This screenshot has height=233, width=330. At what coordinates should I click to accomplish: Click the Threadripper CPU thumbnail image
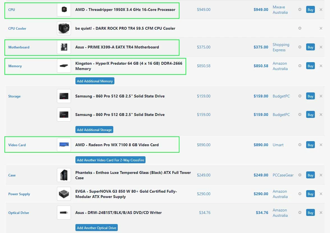pyautogui.click(x=64, y=10)
